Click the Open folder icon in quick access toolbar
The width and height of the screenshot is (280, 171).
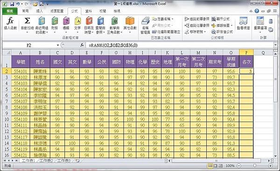coord(35,4)
